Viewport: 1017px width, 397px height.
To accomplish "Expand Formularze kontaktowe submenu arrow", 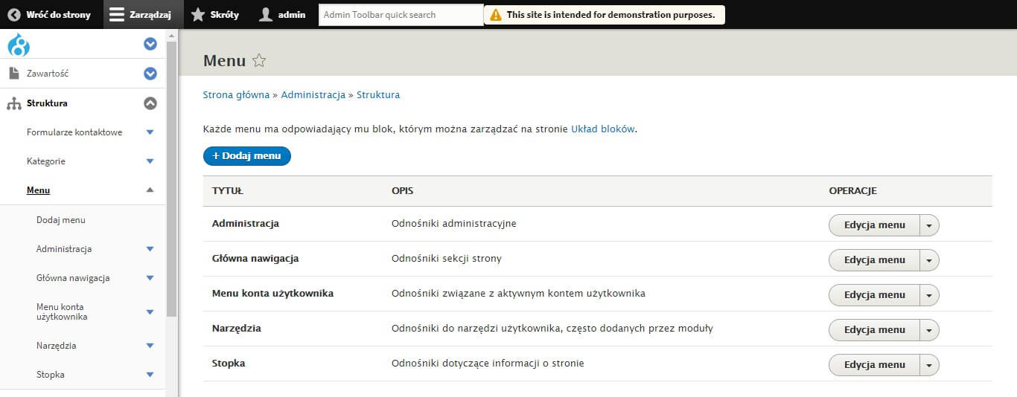I will [x=150, y=132].
